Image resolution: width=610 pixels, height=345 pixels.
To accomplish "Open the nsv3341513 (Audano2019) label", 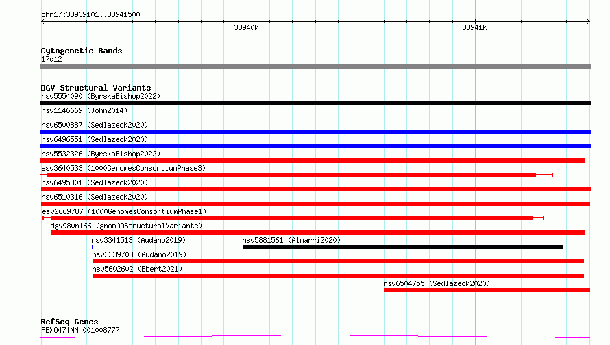I will pyautogui.click(x=138, y=240).
